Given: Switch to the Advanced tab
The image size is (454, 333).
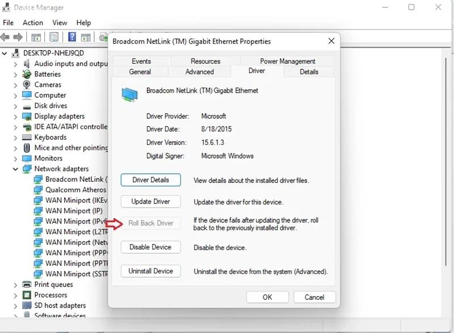Looking at the screenshot, I should [x=200, y=72].
